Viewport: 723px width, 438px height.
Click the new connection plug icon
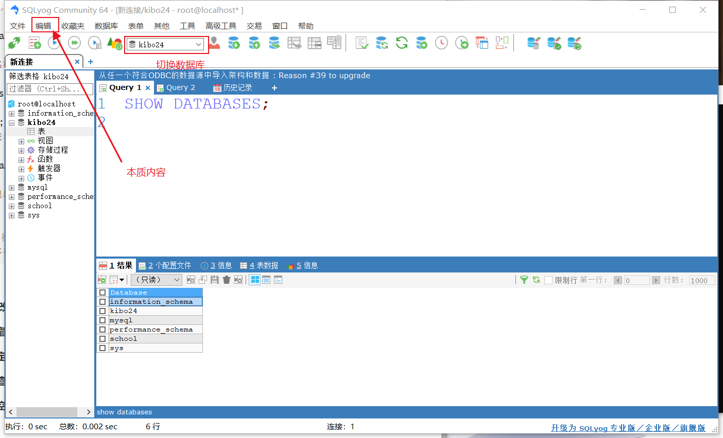point(14,43)
